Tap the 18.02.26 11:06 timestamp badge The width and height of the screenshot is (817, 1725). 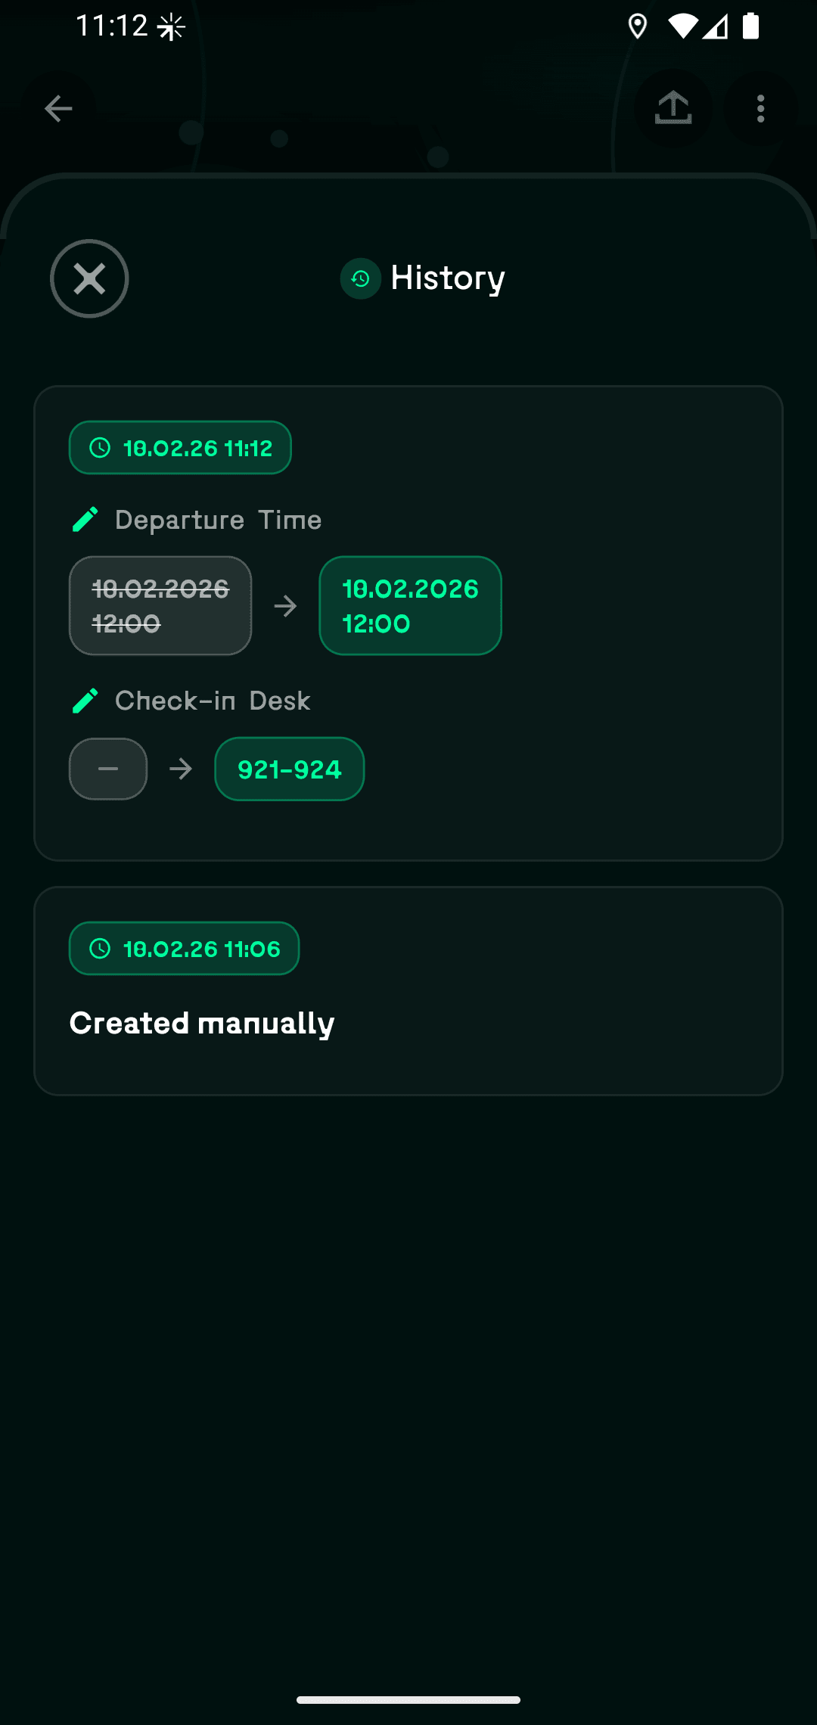click(x=184, y=949)
